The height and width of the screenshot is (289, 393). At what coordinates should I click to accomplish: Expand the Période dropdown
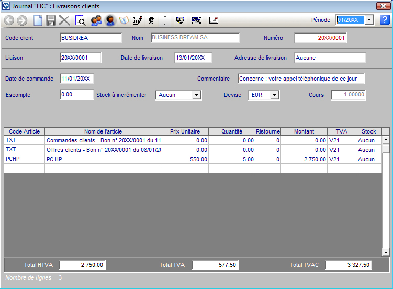(368, 20)
